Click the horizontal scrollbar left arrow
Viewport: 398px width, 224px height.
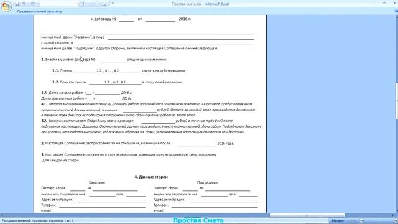click(x=2, y=215)
